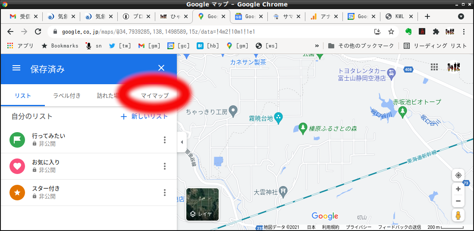
Task: Open the Evernote extension
Action: [x=408, y=32]
